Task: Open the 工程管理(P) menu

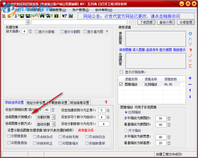Action: (x=12, y=10)
